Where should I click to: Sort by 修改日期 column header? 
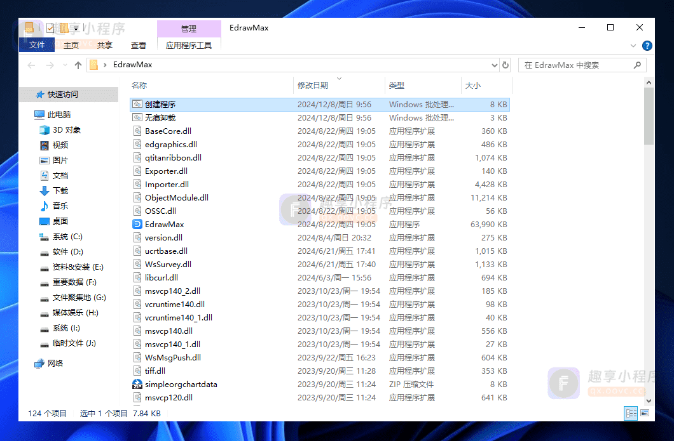click(x=339, y=86)
